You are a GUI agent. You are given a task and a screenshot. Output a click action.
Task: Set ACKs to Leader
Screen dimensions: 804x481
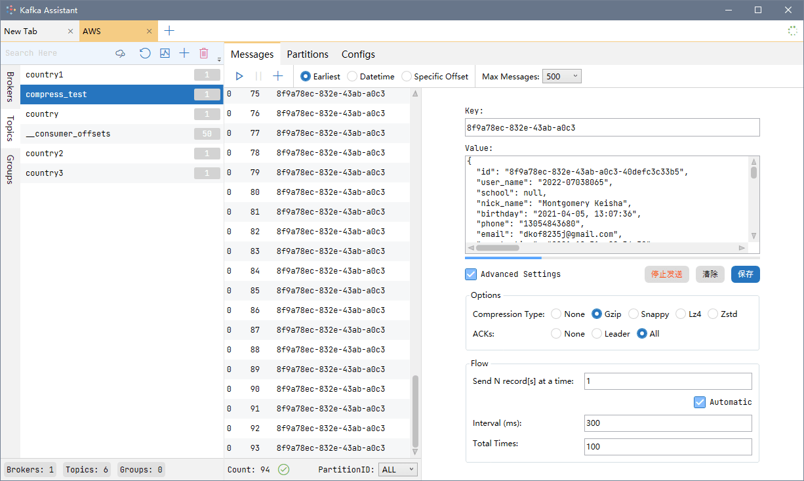tap(596, 333)
